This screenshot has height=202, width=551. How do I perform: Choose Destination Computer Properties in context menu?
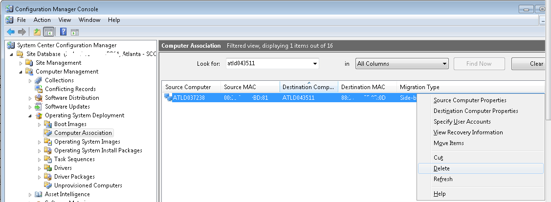(x=481, y=111)
